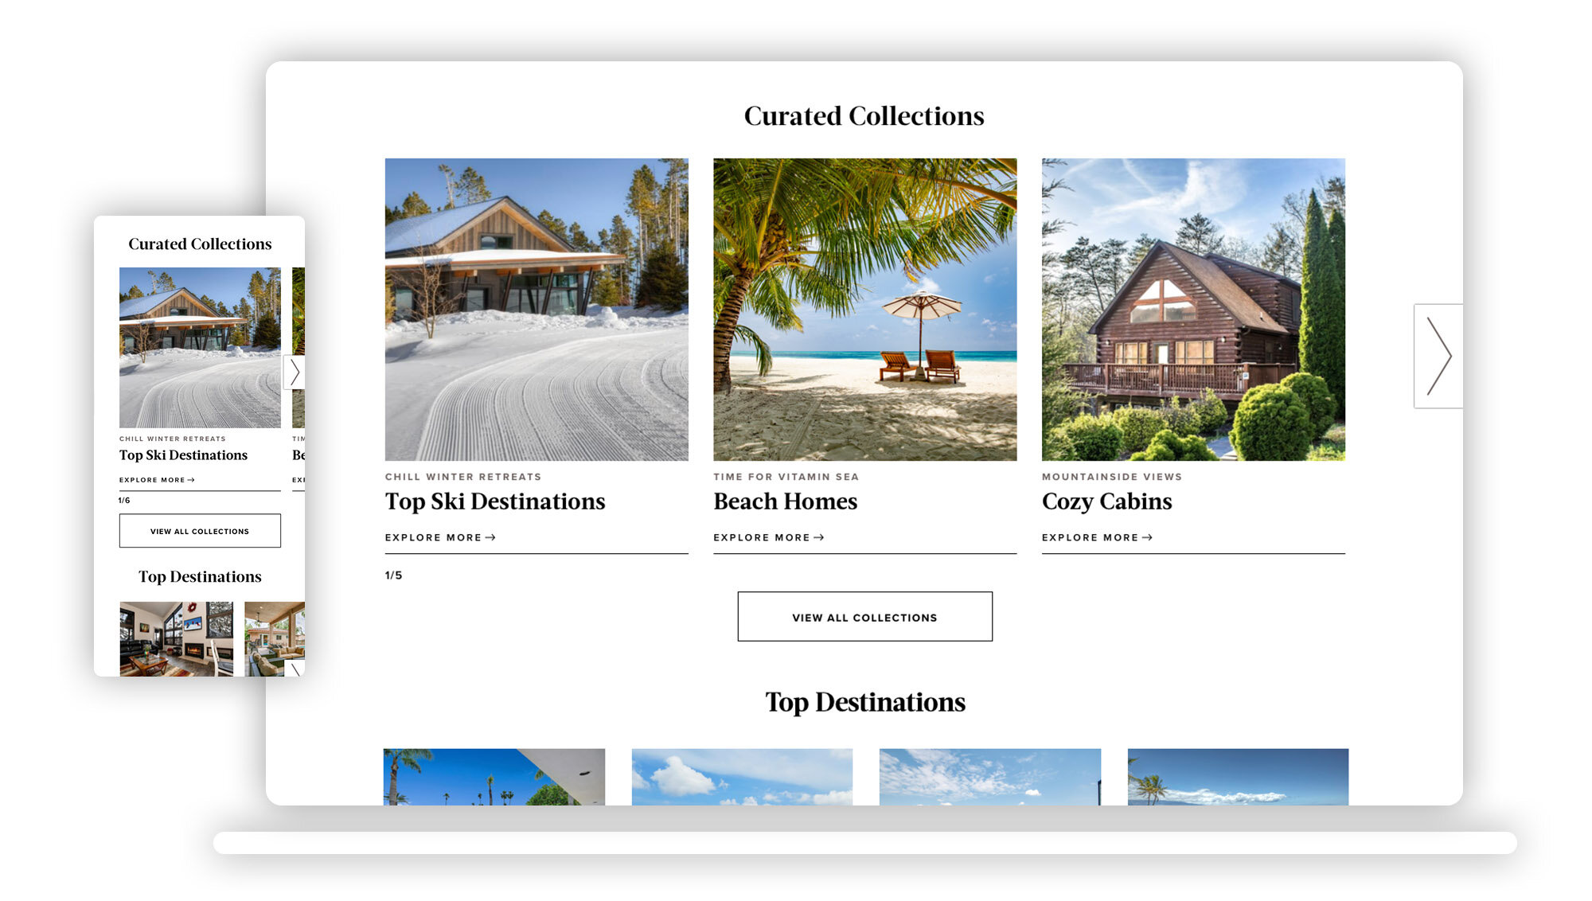Click the desktop View All Collections button
1592x901 pixels.
pyautogui.click(x=864, y=616)
